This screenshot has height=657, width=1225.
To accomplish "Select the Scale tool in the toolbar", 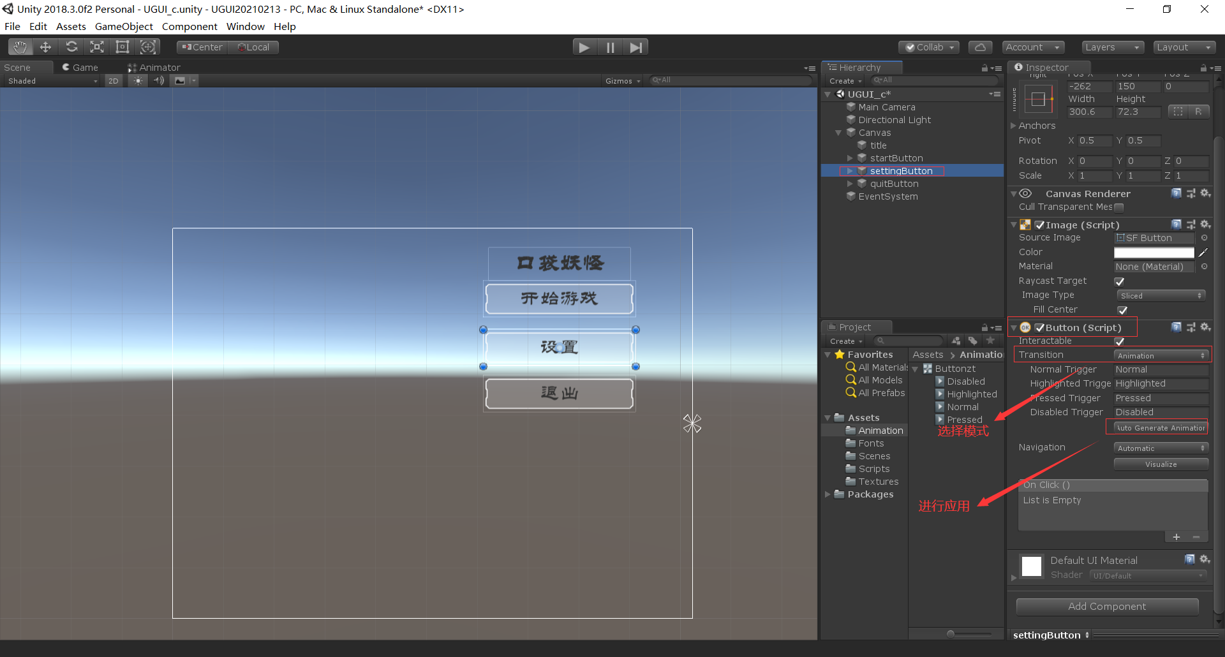I will pyautogui.click(x=96, y=47).
